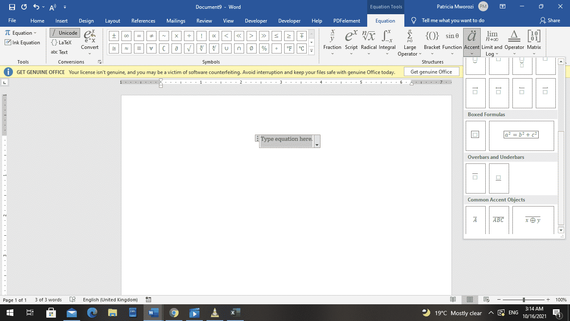Screen dimensions: 570x321
Task: Insert the multiplication sign symbol
Action: (x=177, y=36)
